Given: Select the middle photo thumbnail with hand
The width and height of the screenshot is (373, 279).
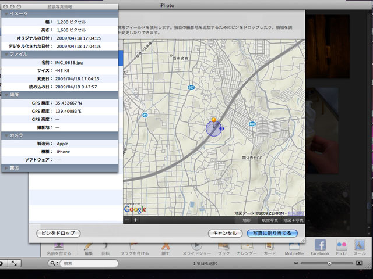Looking at the screenshot, I should click(x=322, y=130).
